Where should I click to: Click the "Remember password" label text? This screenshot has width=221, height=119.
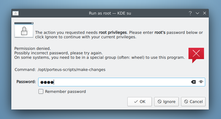(65, 91)
